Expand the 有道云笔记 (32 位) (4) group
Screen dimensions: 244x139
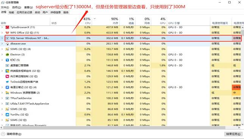[x=2, y=87]
